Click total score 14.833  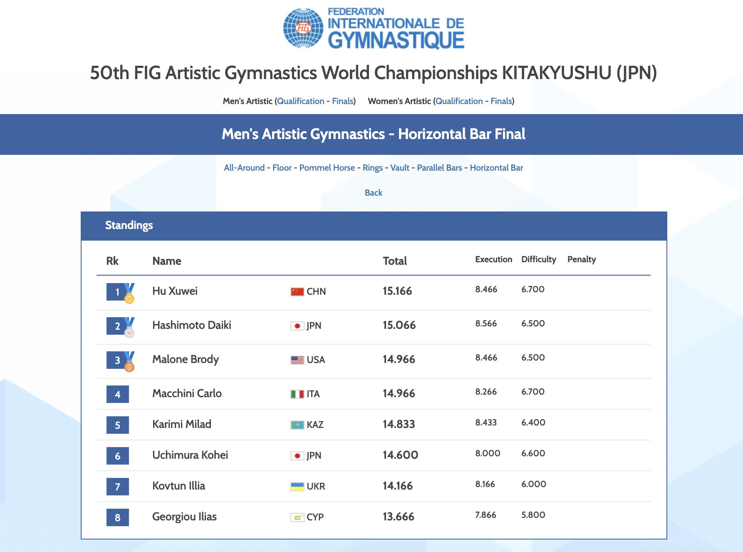point(399,424)
